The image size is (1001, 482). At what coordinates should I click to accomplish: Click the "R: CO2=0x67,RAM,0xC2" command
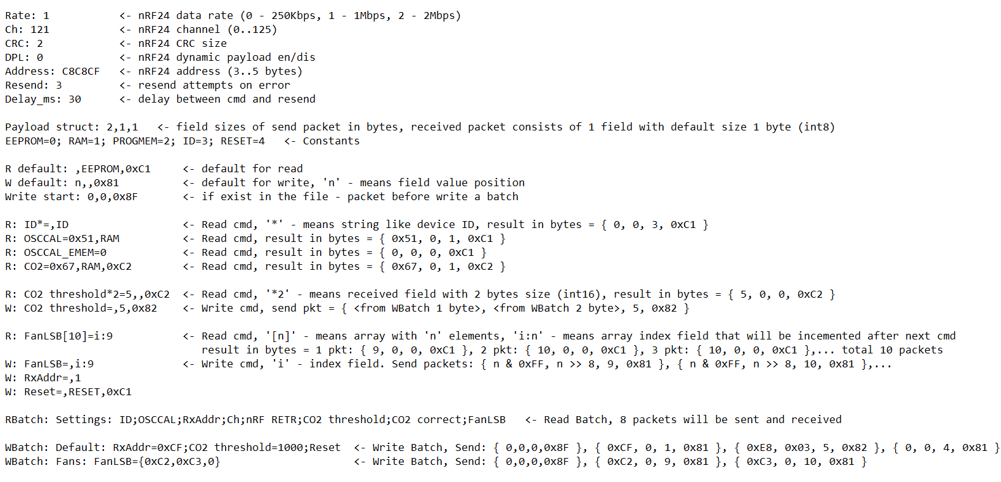(x=68, y=267)
